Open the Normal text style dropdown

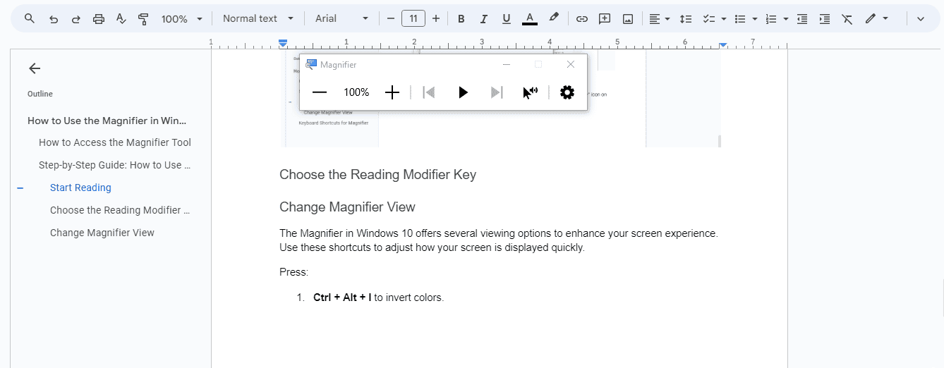tap(257, 19)
